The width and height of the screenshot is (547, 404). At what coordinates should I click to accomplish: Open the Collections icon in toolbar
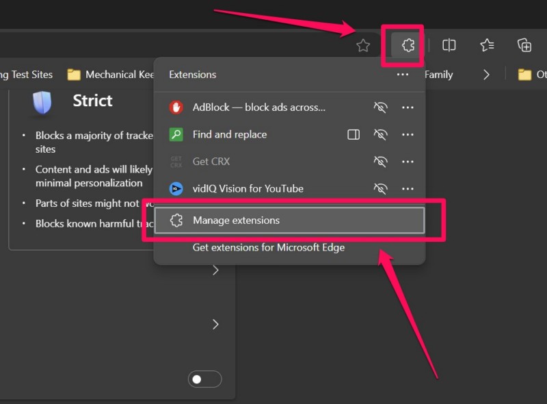(524, 45)
